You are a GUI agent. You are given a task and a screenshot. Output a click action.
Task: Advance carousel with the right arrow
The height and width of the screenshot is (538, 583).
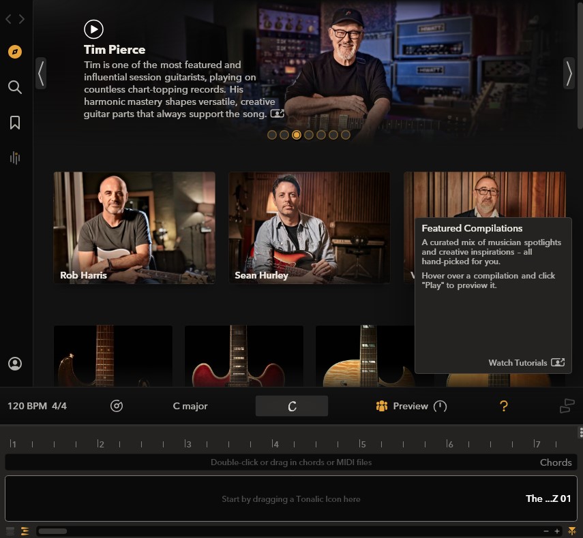coord(569,73)
